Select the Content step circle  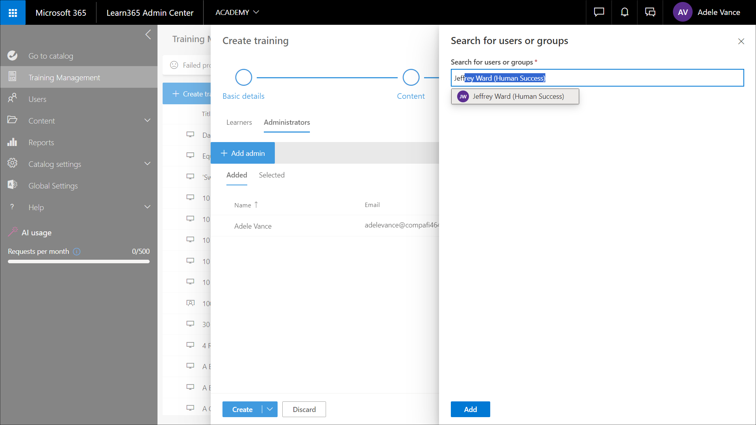click(411, 78)
